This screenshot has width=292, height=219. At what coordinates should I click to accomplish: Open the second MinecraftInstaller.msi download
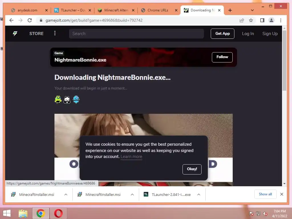click(103, 194)
